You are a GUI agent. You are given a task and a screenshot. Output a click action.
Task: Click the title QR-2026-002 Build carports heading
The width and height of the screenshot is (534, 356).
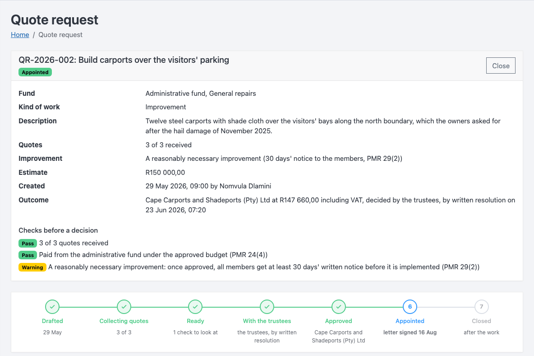tap(124, 60)
